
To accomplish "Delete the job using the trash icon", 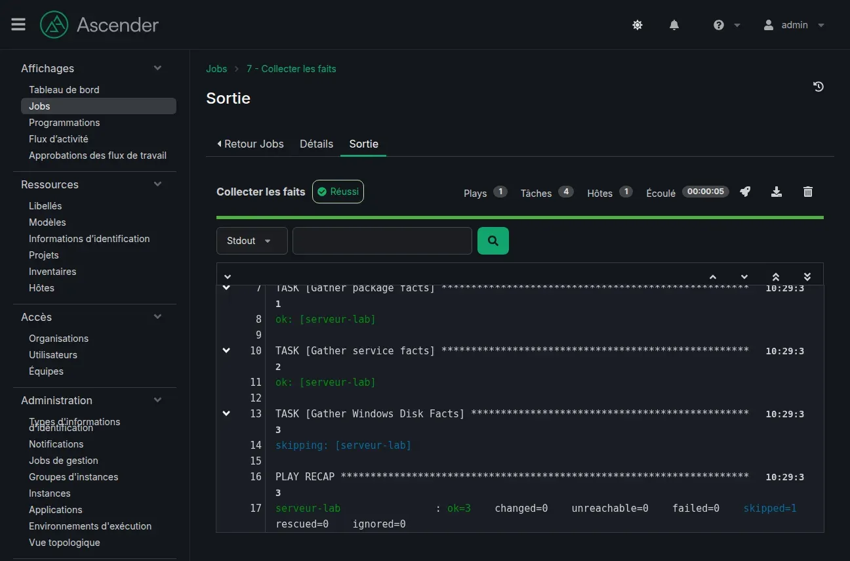I will tap(808, 192).
